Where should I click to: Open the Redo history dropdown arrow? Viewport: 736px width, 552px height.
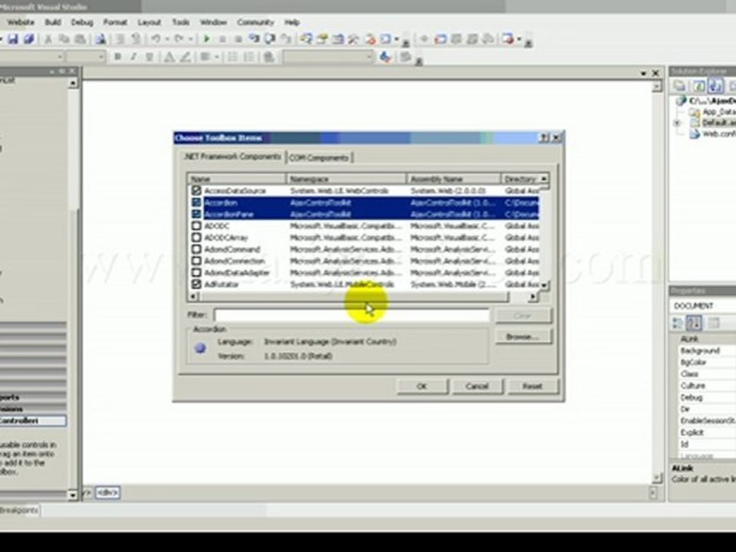191,39
